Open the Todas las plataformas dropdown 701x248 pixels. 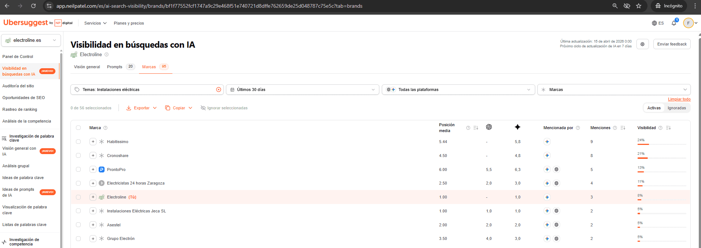pos(458,90)
